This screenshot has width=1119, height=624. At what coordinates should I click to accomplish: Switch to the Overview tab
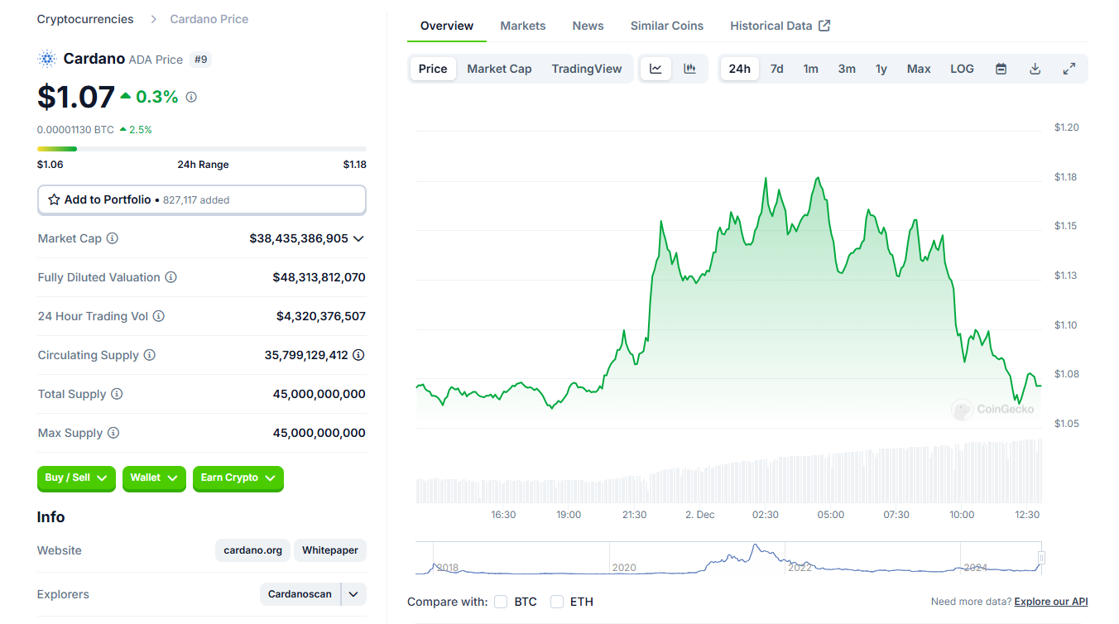click(x=447, y=26)
